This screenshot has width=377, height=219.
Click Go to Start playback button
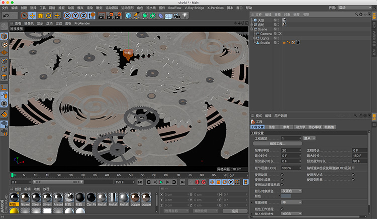coord(140,182)
